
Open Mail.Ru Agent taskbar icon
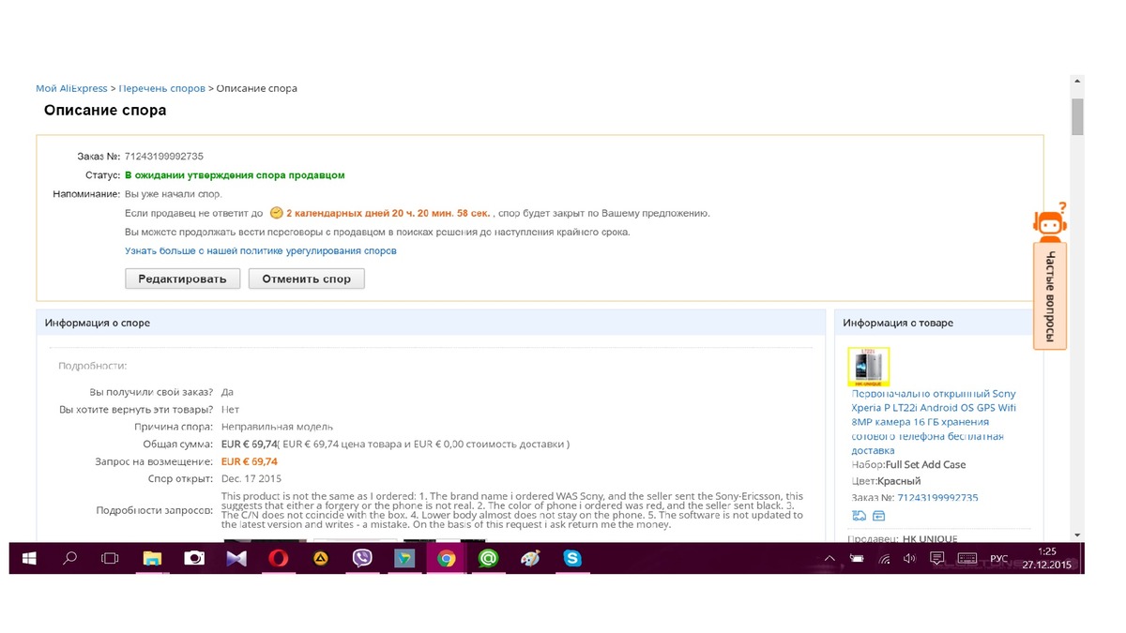[x=488, y=558]
